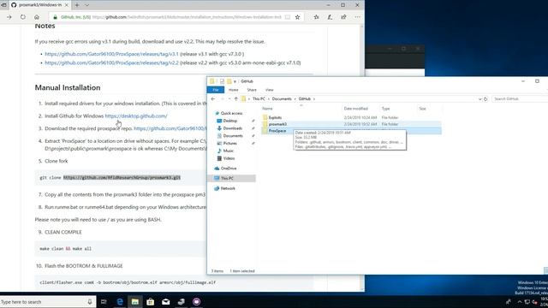Image resolution: width=548 pixels, height=308 pixels.
Task: Click the Edge forward navigation arrow
Action: [9, 17]
